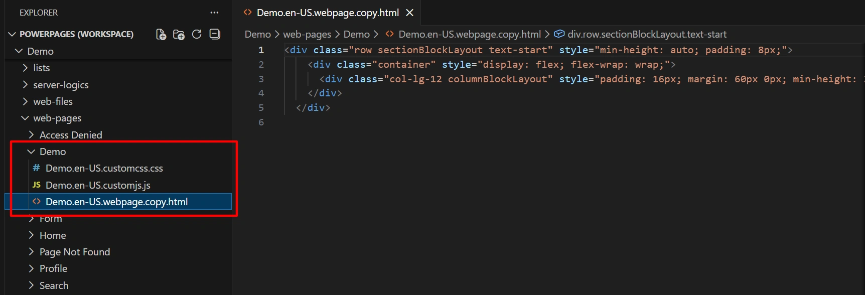This screenshot has width=865, height=295.
Task: Open Explorer more actions ellipsis menu
Action: tap(214, 13)
